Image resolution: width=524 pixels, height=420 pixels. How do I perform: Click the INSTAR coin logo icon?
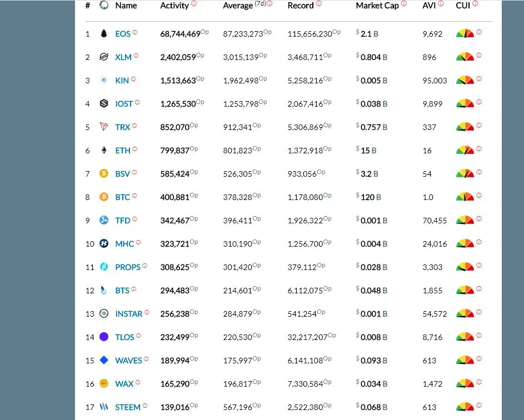tap(104, 313)
